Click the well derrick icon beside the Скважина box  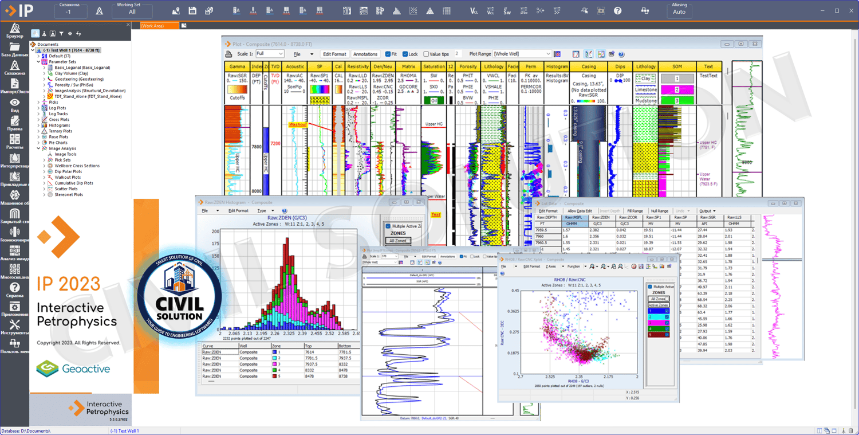point(100,11)
